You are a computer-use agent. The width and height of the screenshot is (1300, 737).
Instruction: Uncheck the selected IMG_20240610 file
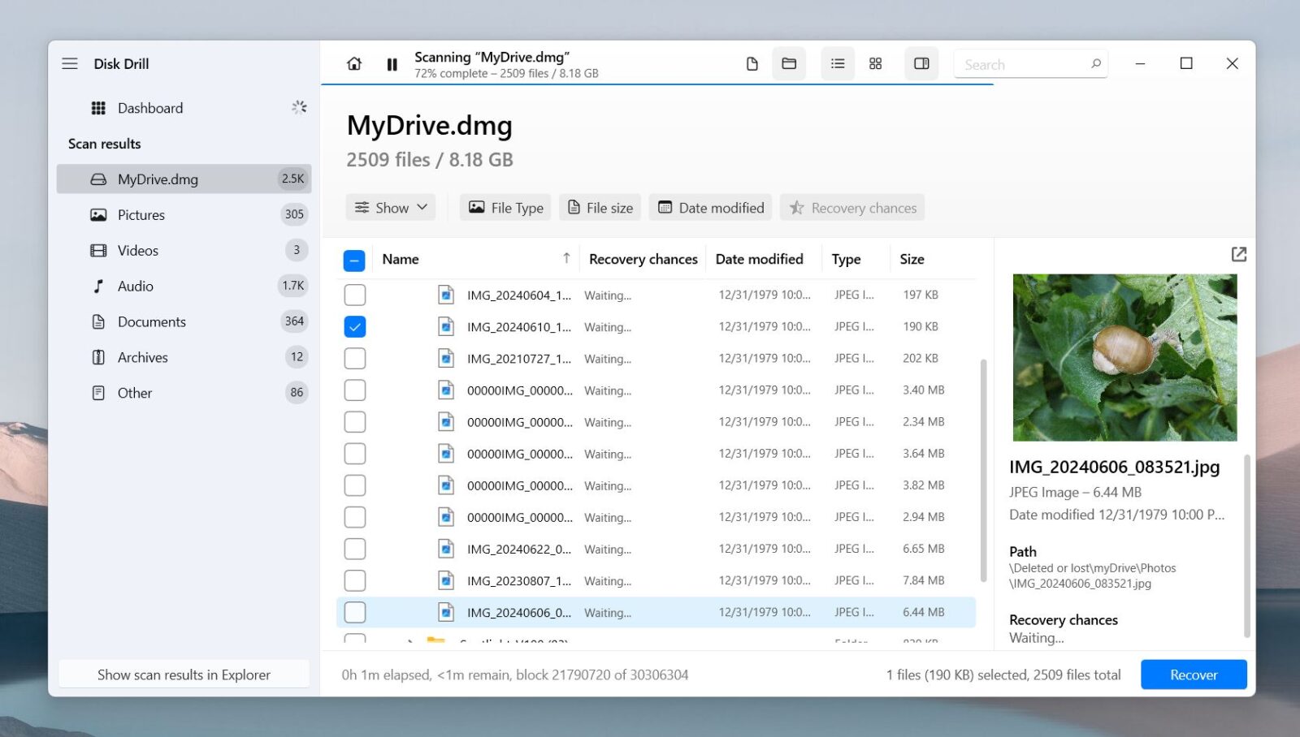(x=354, y=326)
